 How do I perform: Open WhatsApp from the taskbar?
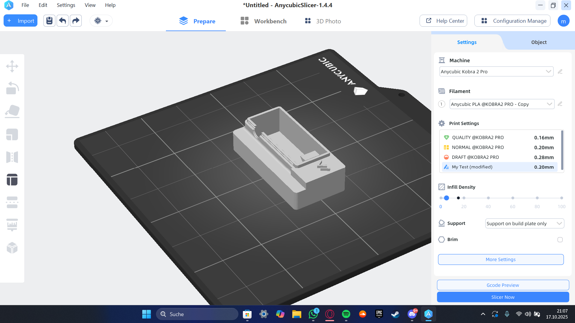[313, 314]
